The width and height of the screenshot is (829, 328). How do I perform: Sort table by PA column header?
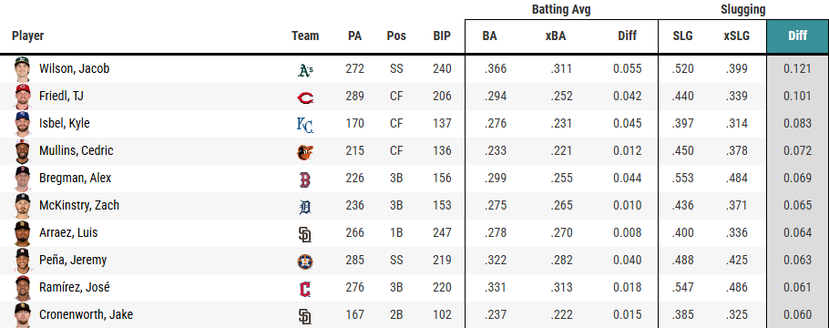[354, 36]
